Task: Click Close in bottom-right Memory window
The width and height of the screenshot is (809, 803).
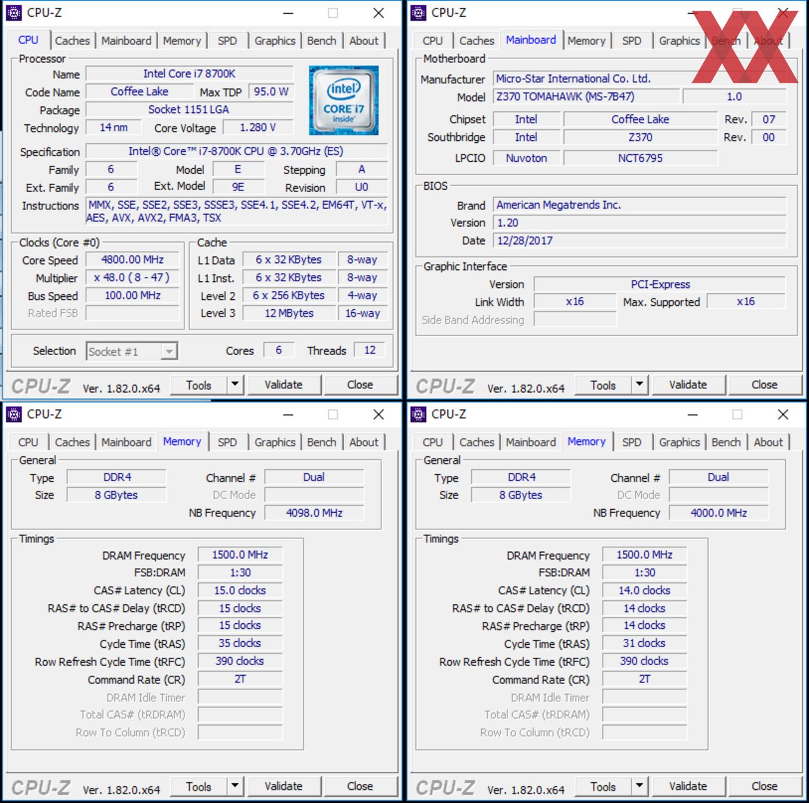Action: (765, 786)
